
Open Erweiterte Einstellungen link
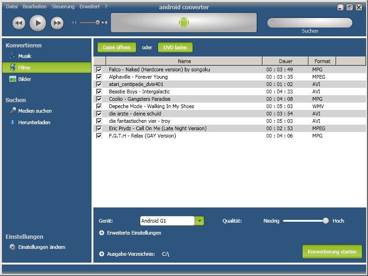pyautogui.click(x=134, y=233)
